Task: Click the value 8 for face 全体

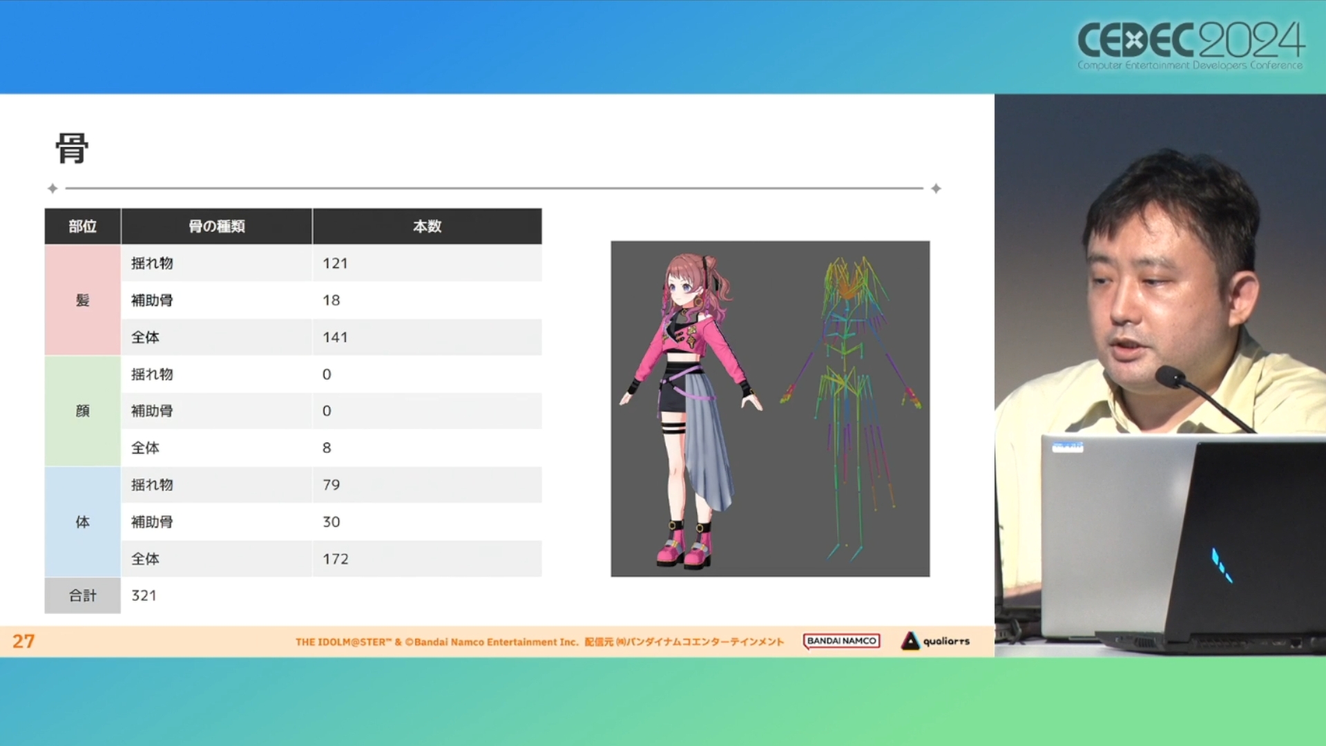Action: pos(327,448)
